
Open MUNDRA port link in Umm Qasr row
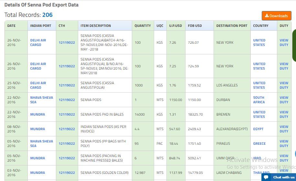coord(37,158)
